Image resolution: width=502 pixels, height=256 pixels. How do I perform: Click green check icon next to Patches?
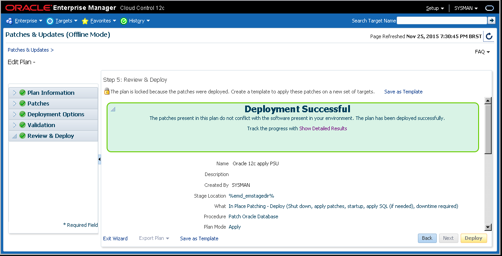(22, 104)
